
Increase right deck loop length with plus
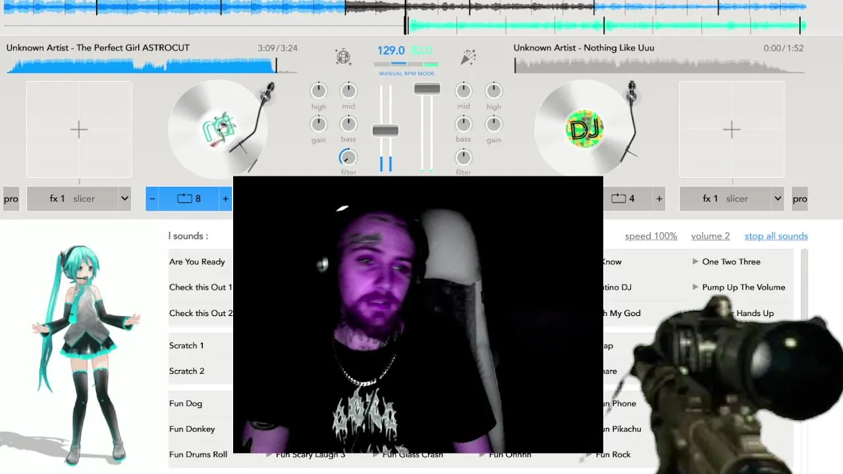tap(659, 198)
